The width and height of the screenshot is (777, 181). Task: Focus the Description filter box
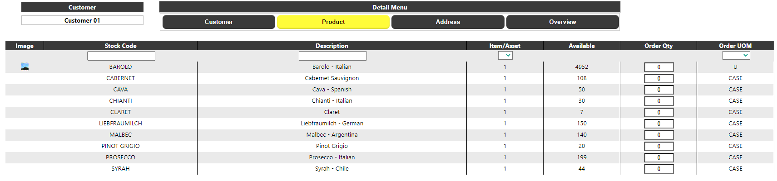(x=332, y=56)
